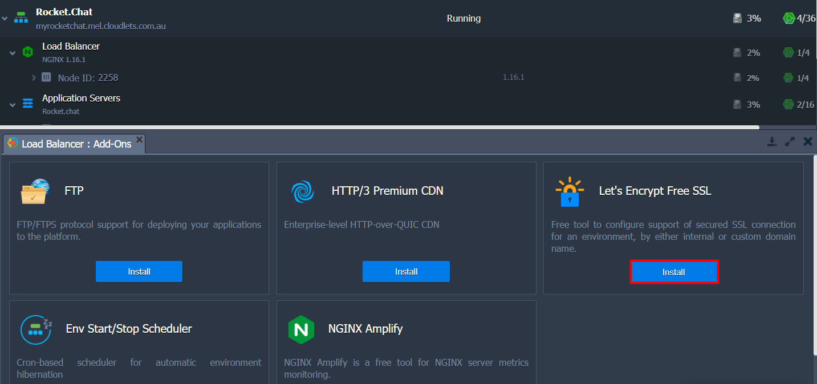The width and height of the screenshot is (817, 384).
Task: Click the Rocket.Chat environment name
Action: pyautogui.click(x=64, y=11)
